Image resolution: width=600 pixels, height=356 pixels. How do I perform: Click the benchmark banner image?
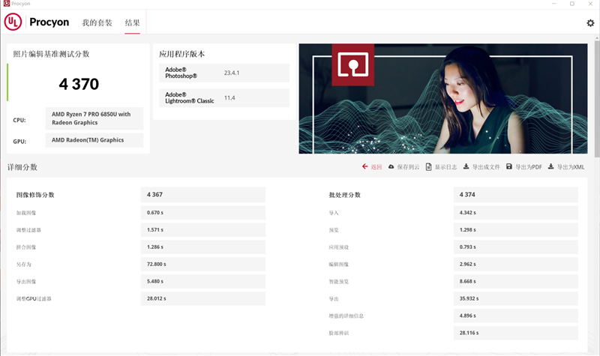[443, 99]
